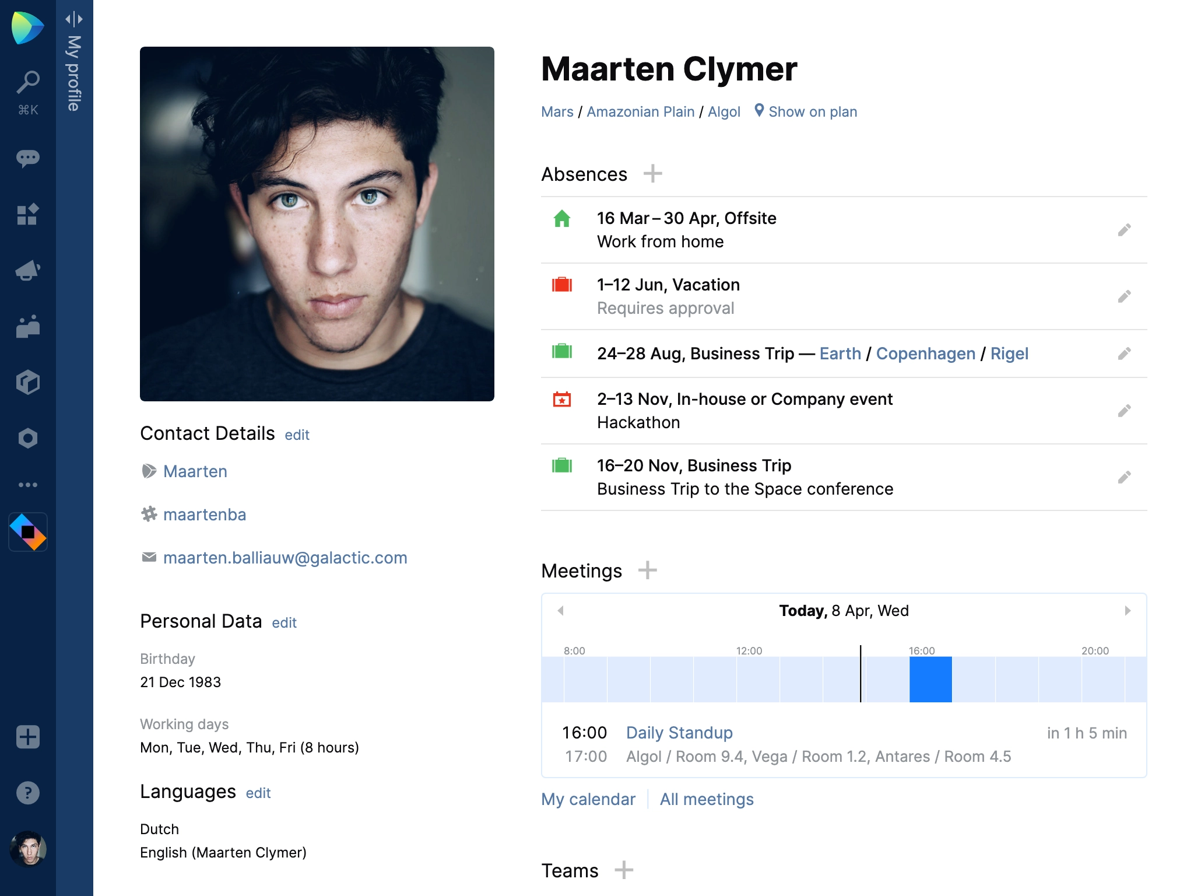
Task: Open Administration hexagon icon in sidebar
Action: click(x=27, y=438)
